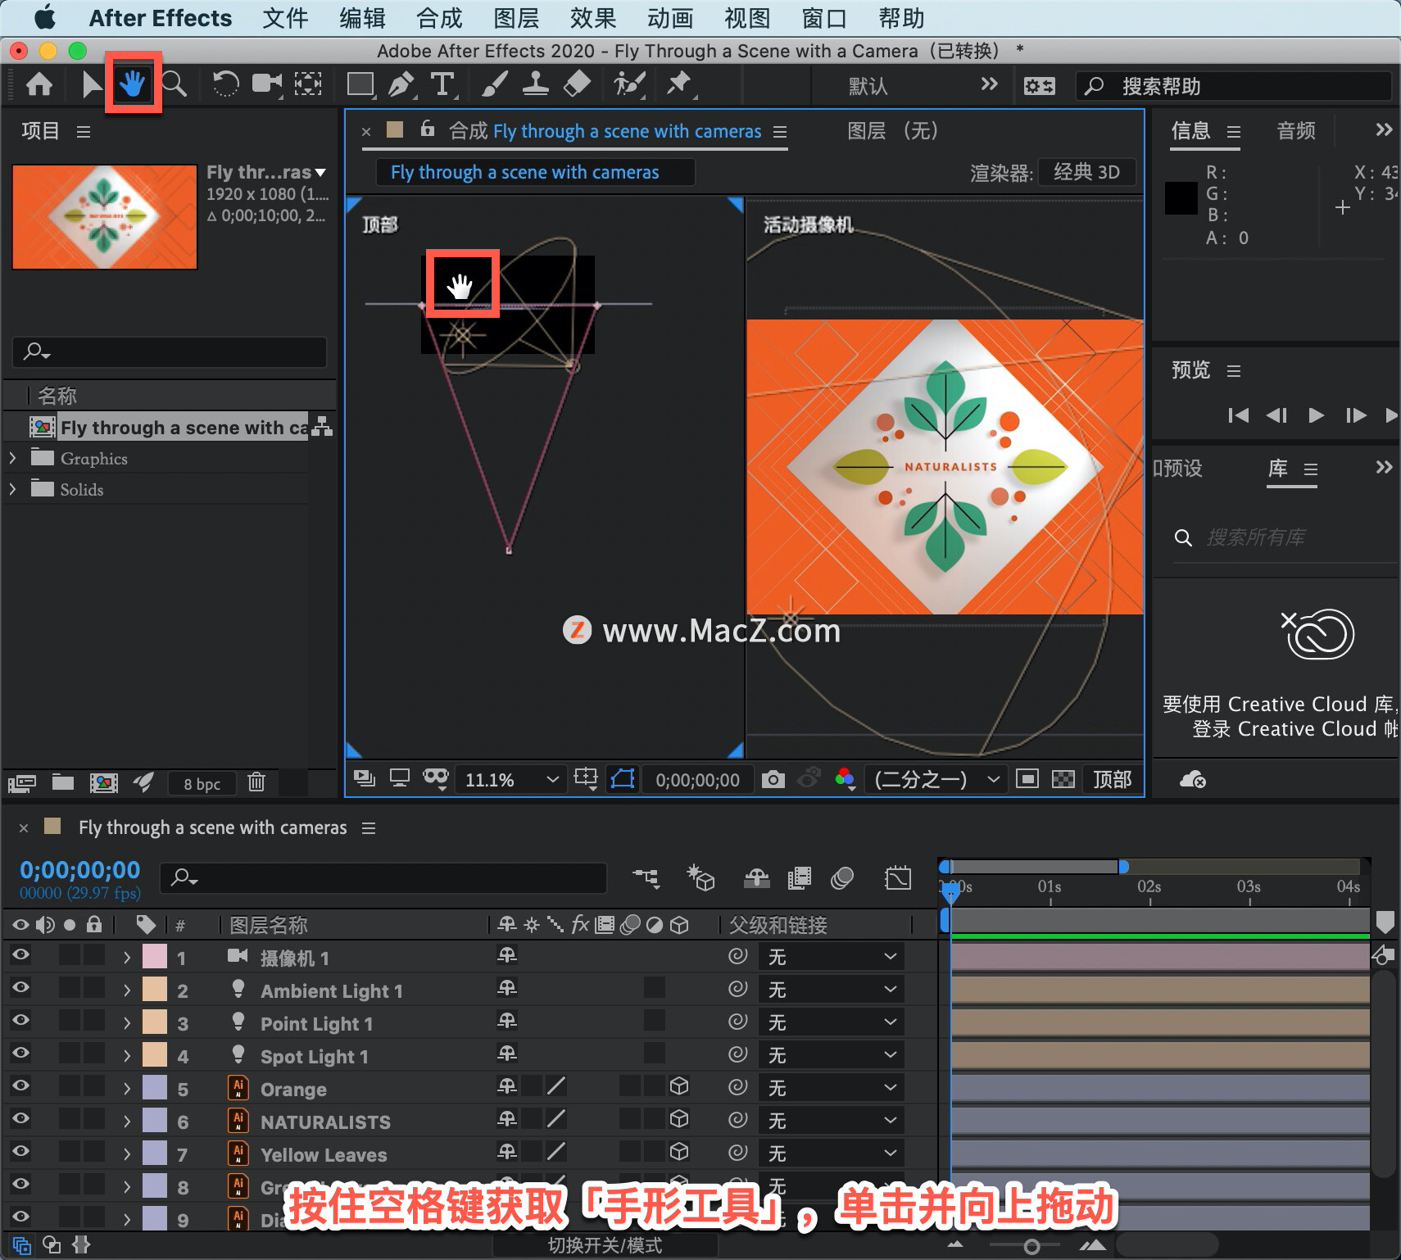Expand 摄像机 1 layer properties

[x=126, y=957]
